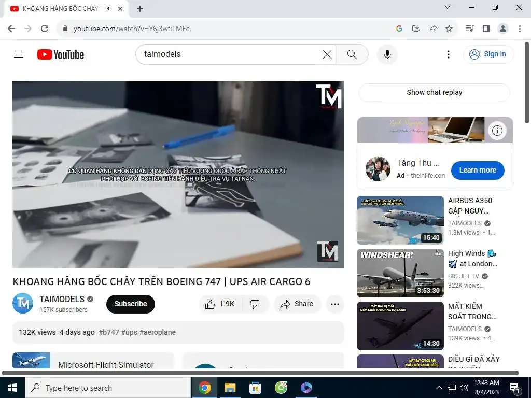Open Chrome three-dot menu
Viewport: 531px width, 398px height.
click(520, 29)
